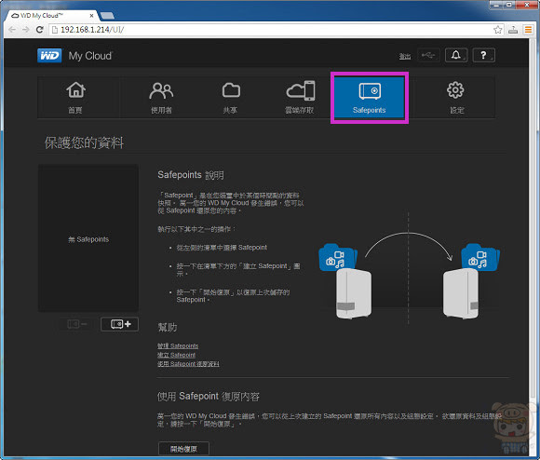
Task: Click the remove Safepoint minus button
Action: pos(76,324)
